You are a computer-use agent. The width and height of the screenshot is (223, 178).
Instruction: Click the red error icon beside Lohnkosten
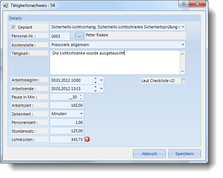click(87, 139)
